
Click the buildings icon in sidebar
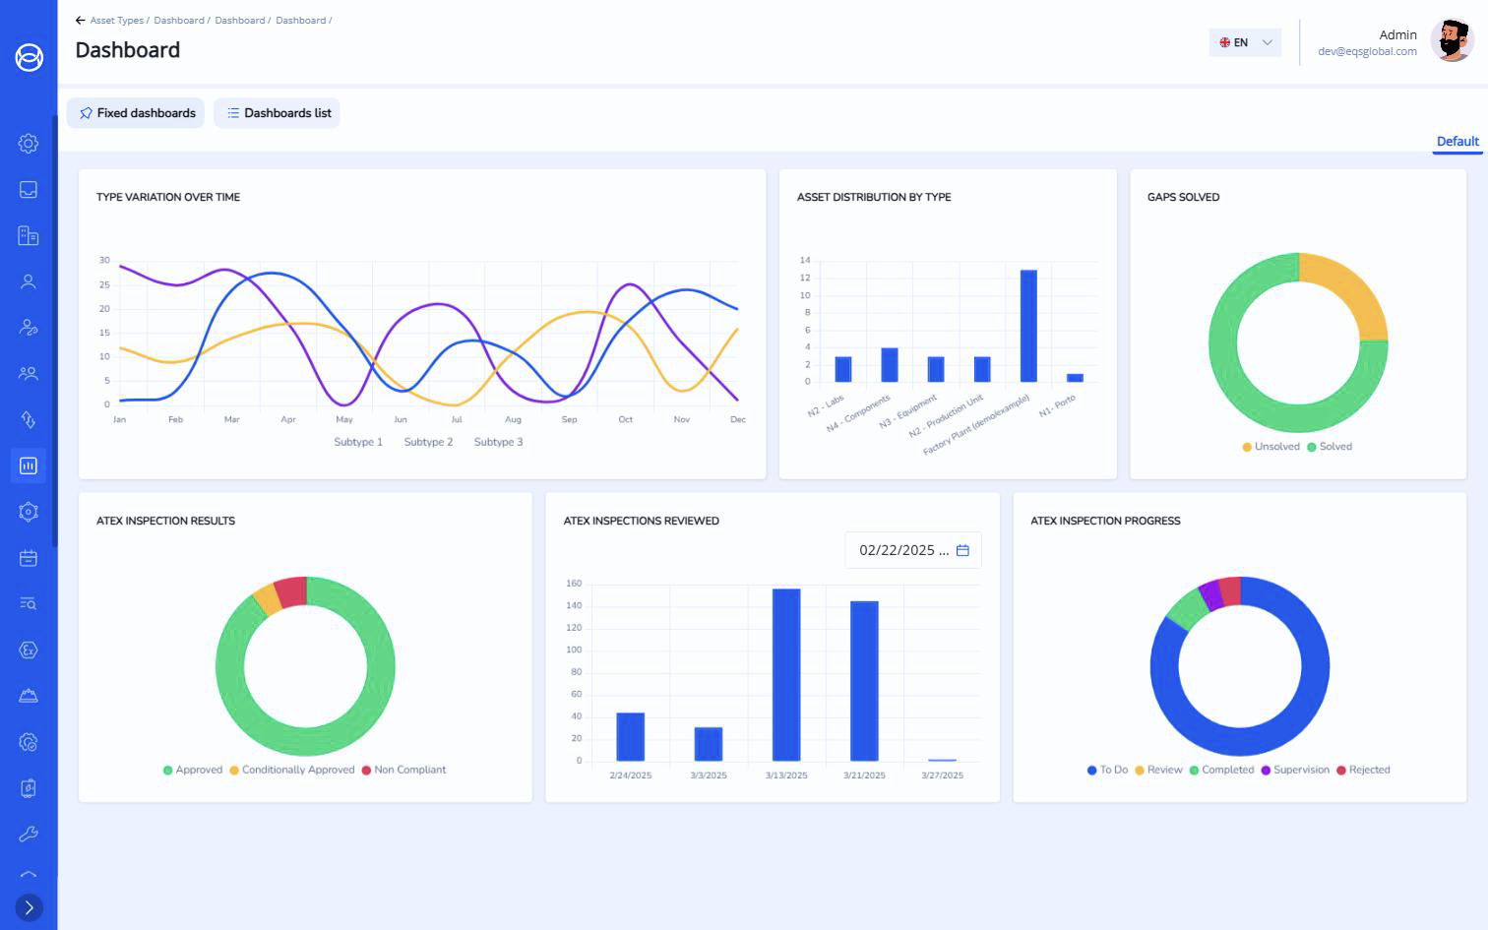[x=29, y=235]
